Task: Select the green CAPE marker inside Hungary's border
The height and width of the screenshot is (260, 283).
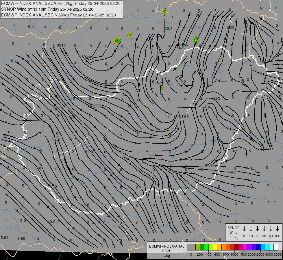Action: (x=161, y=88)
